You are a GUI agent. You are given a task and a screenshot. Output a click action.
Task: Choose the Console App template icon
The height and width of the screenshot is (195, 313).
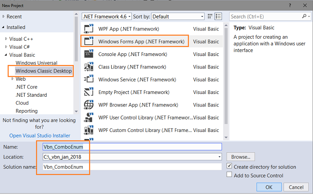(x=89, y=54)
